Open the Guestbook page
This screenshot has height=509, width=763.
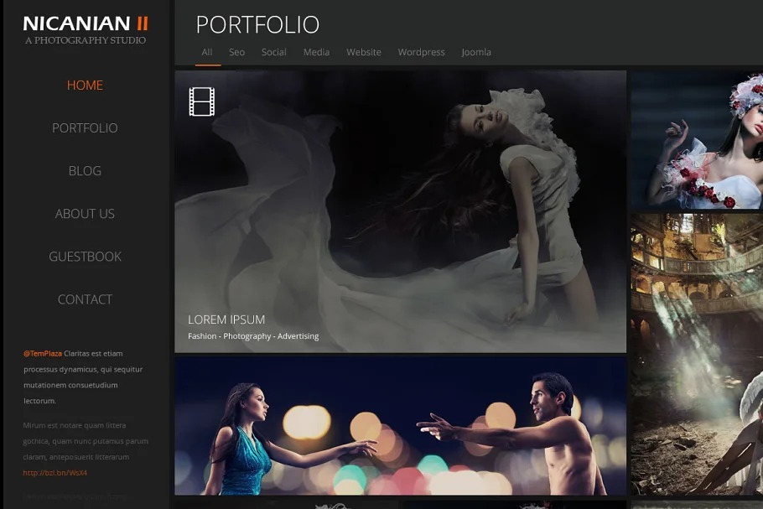pyautogui.click(x=85, y=257)
